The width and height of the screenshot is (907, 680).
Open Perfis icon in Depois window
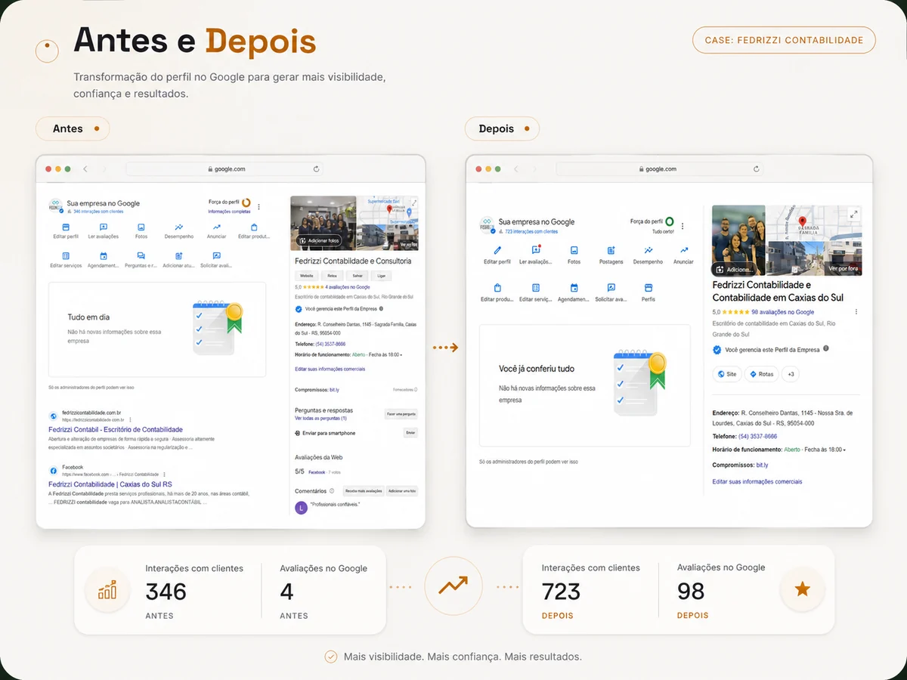click(x=648, y=288)
